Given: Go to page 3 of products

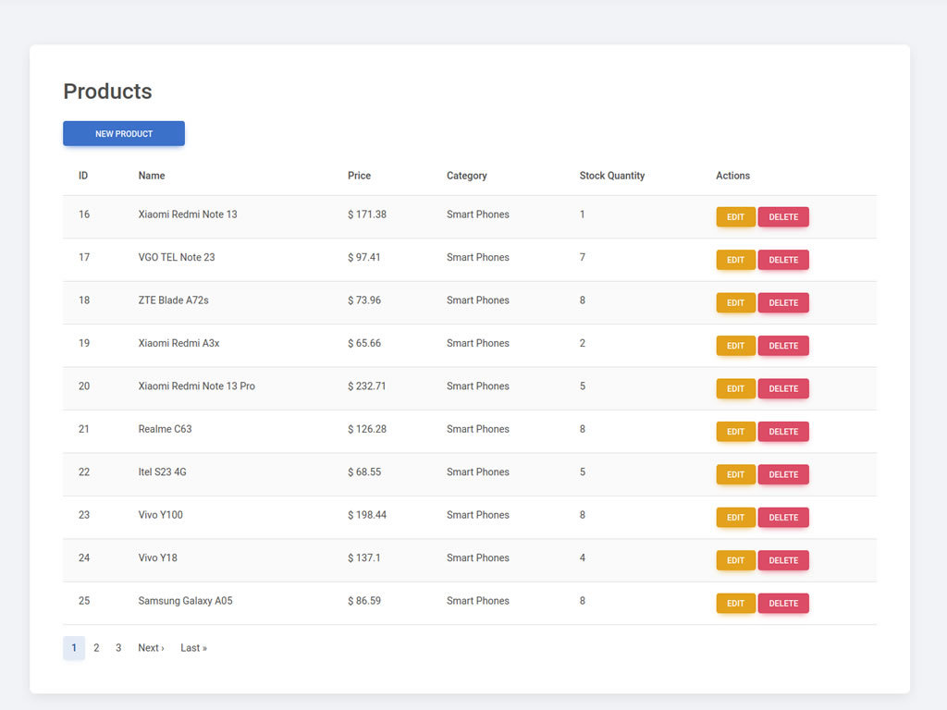Looking at the screenshot, I should pos(118,648).
